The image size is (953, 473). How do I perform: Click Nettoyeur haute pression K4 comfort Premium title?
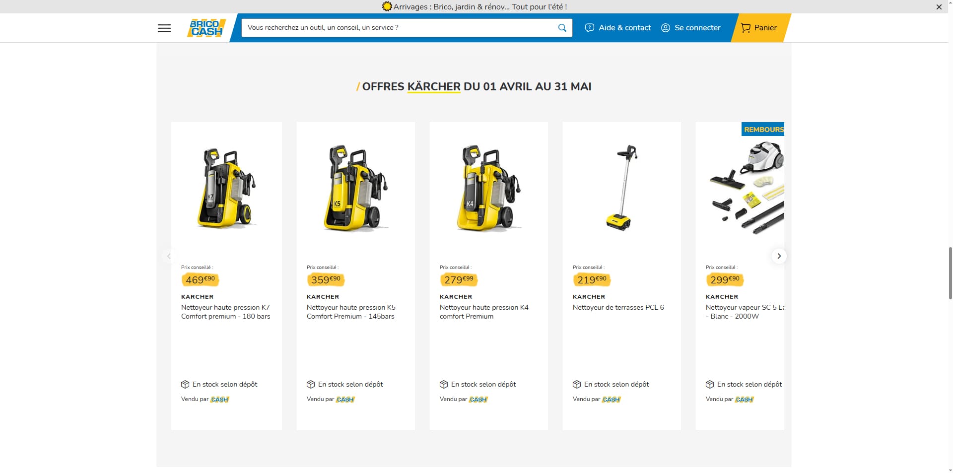pyautogui.click(x=484, y=312)
